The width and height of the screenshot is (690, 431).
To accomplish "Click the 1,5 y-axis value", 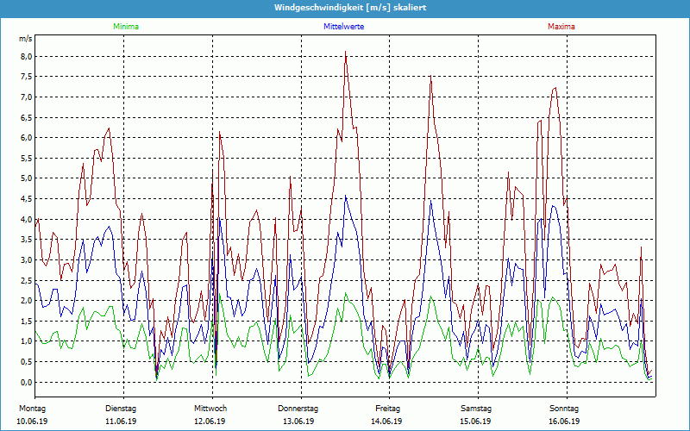I will (25, 321).
